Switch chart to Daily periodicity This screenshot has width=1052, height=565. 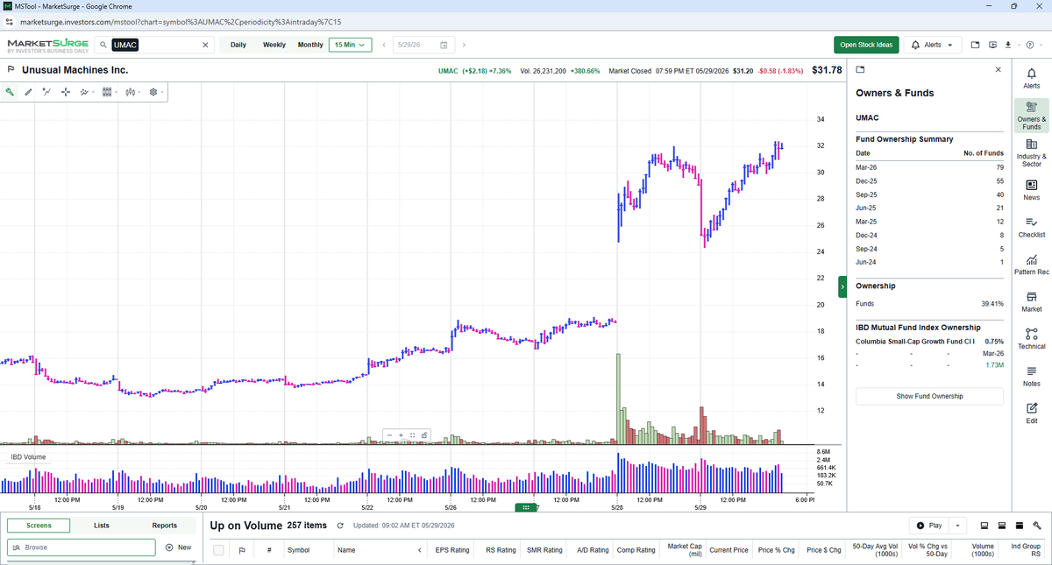point(238,45)
